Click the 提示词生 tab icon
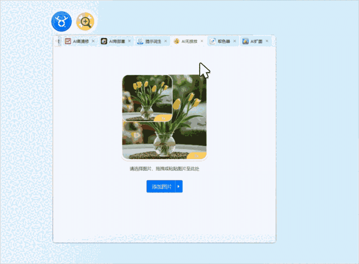This screenshot has width=359, height=264. click(140, 41)
